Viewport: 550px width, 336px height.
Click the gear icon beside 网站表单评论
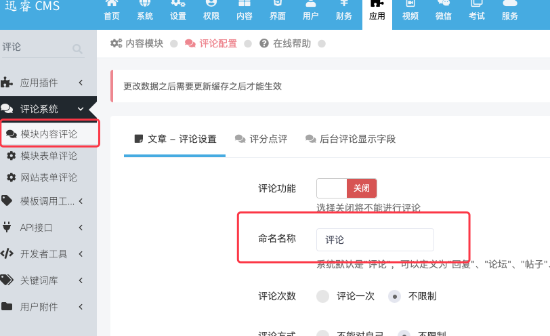click(12, 177)
